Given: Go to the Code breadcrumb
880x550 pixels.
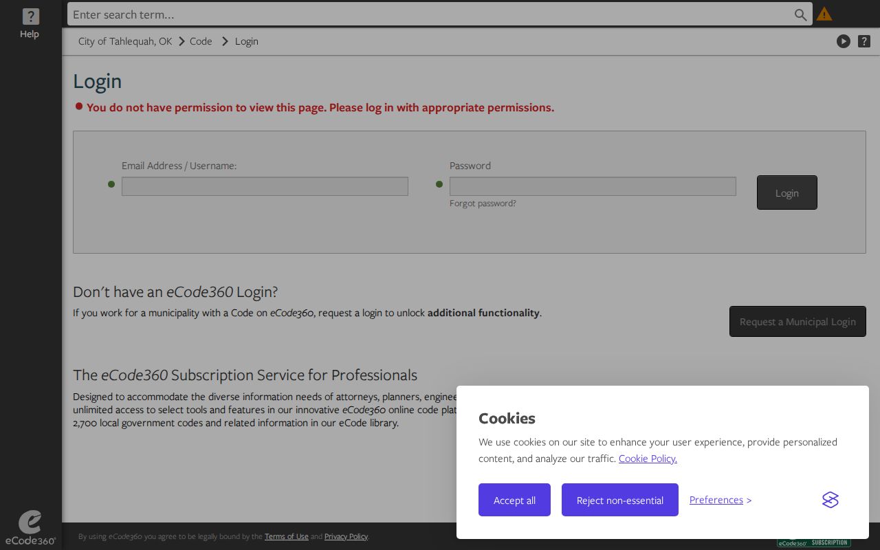Looking at the screenshot, I should 201,41.
